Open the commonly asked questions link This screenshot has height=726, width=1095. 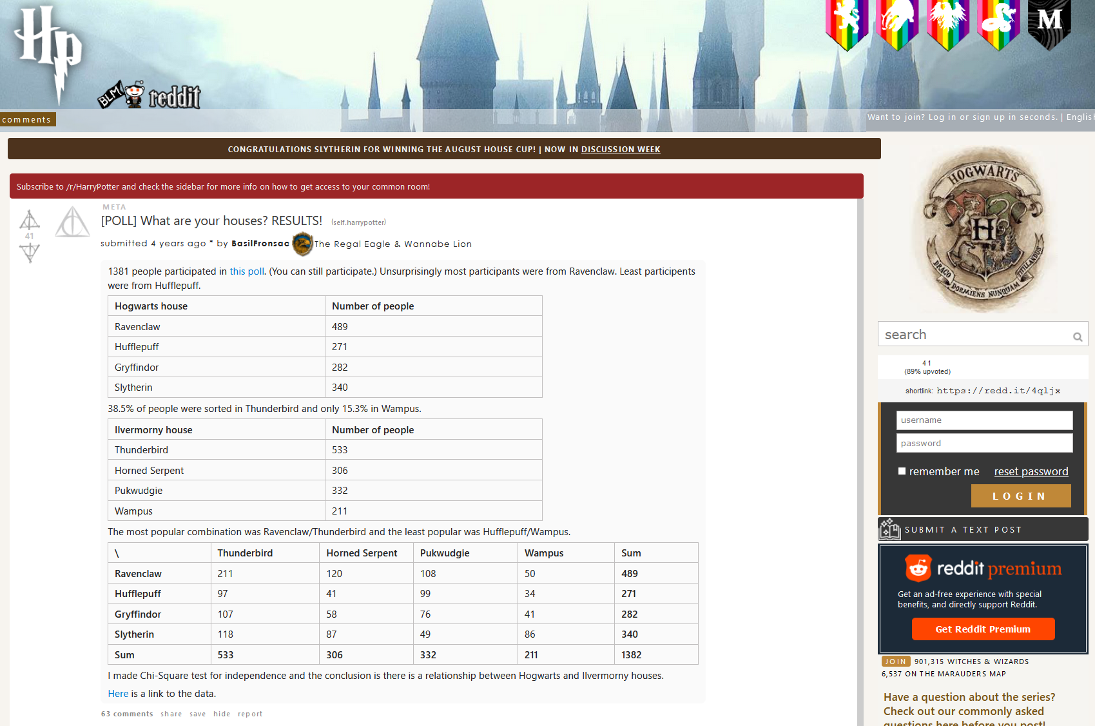pos(969,711)
